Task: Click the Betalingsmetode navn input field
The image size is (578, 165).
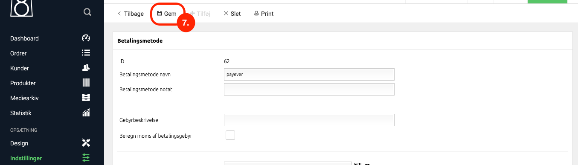Action: coord(309,74)
